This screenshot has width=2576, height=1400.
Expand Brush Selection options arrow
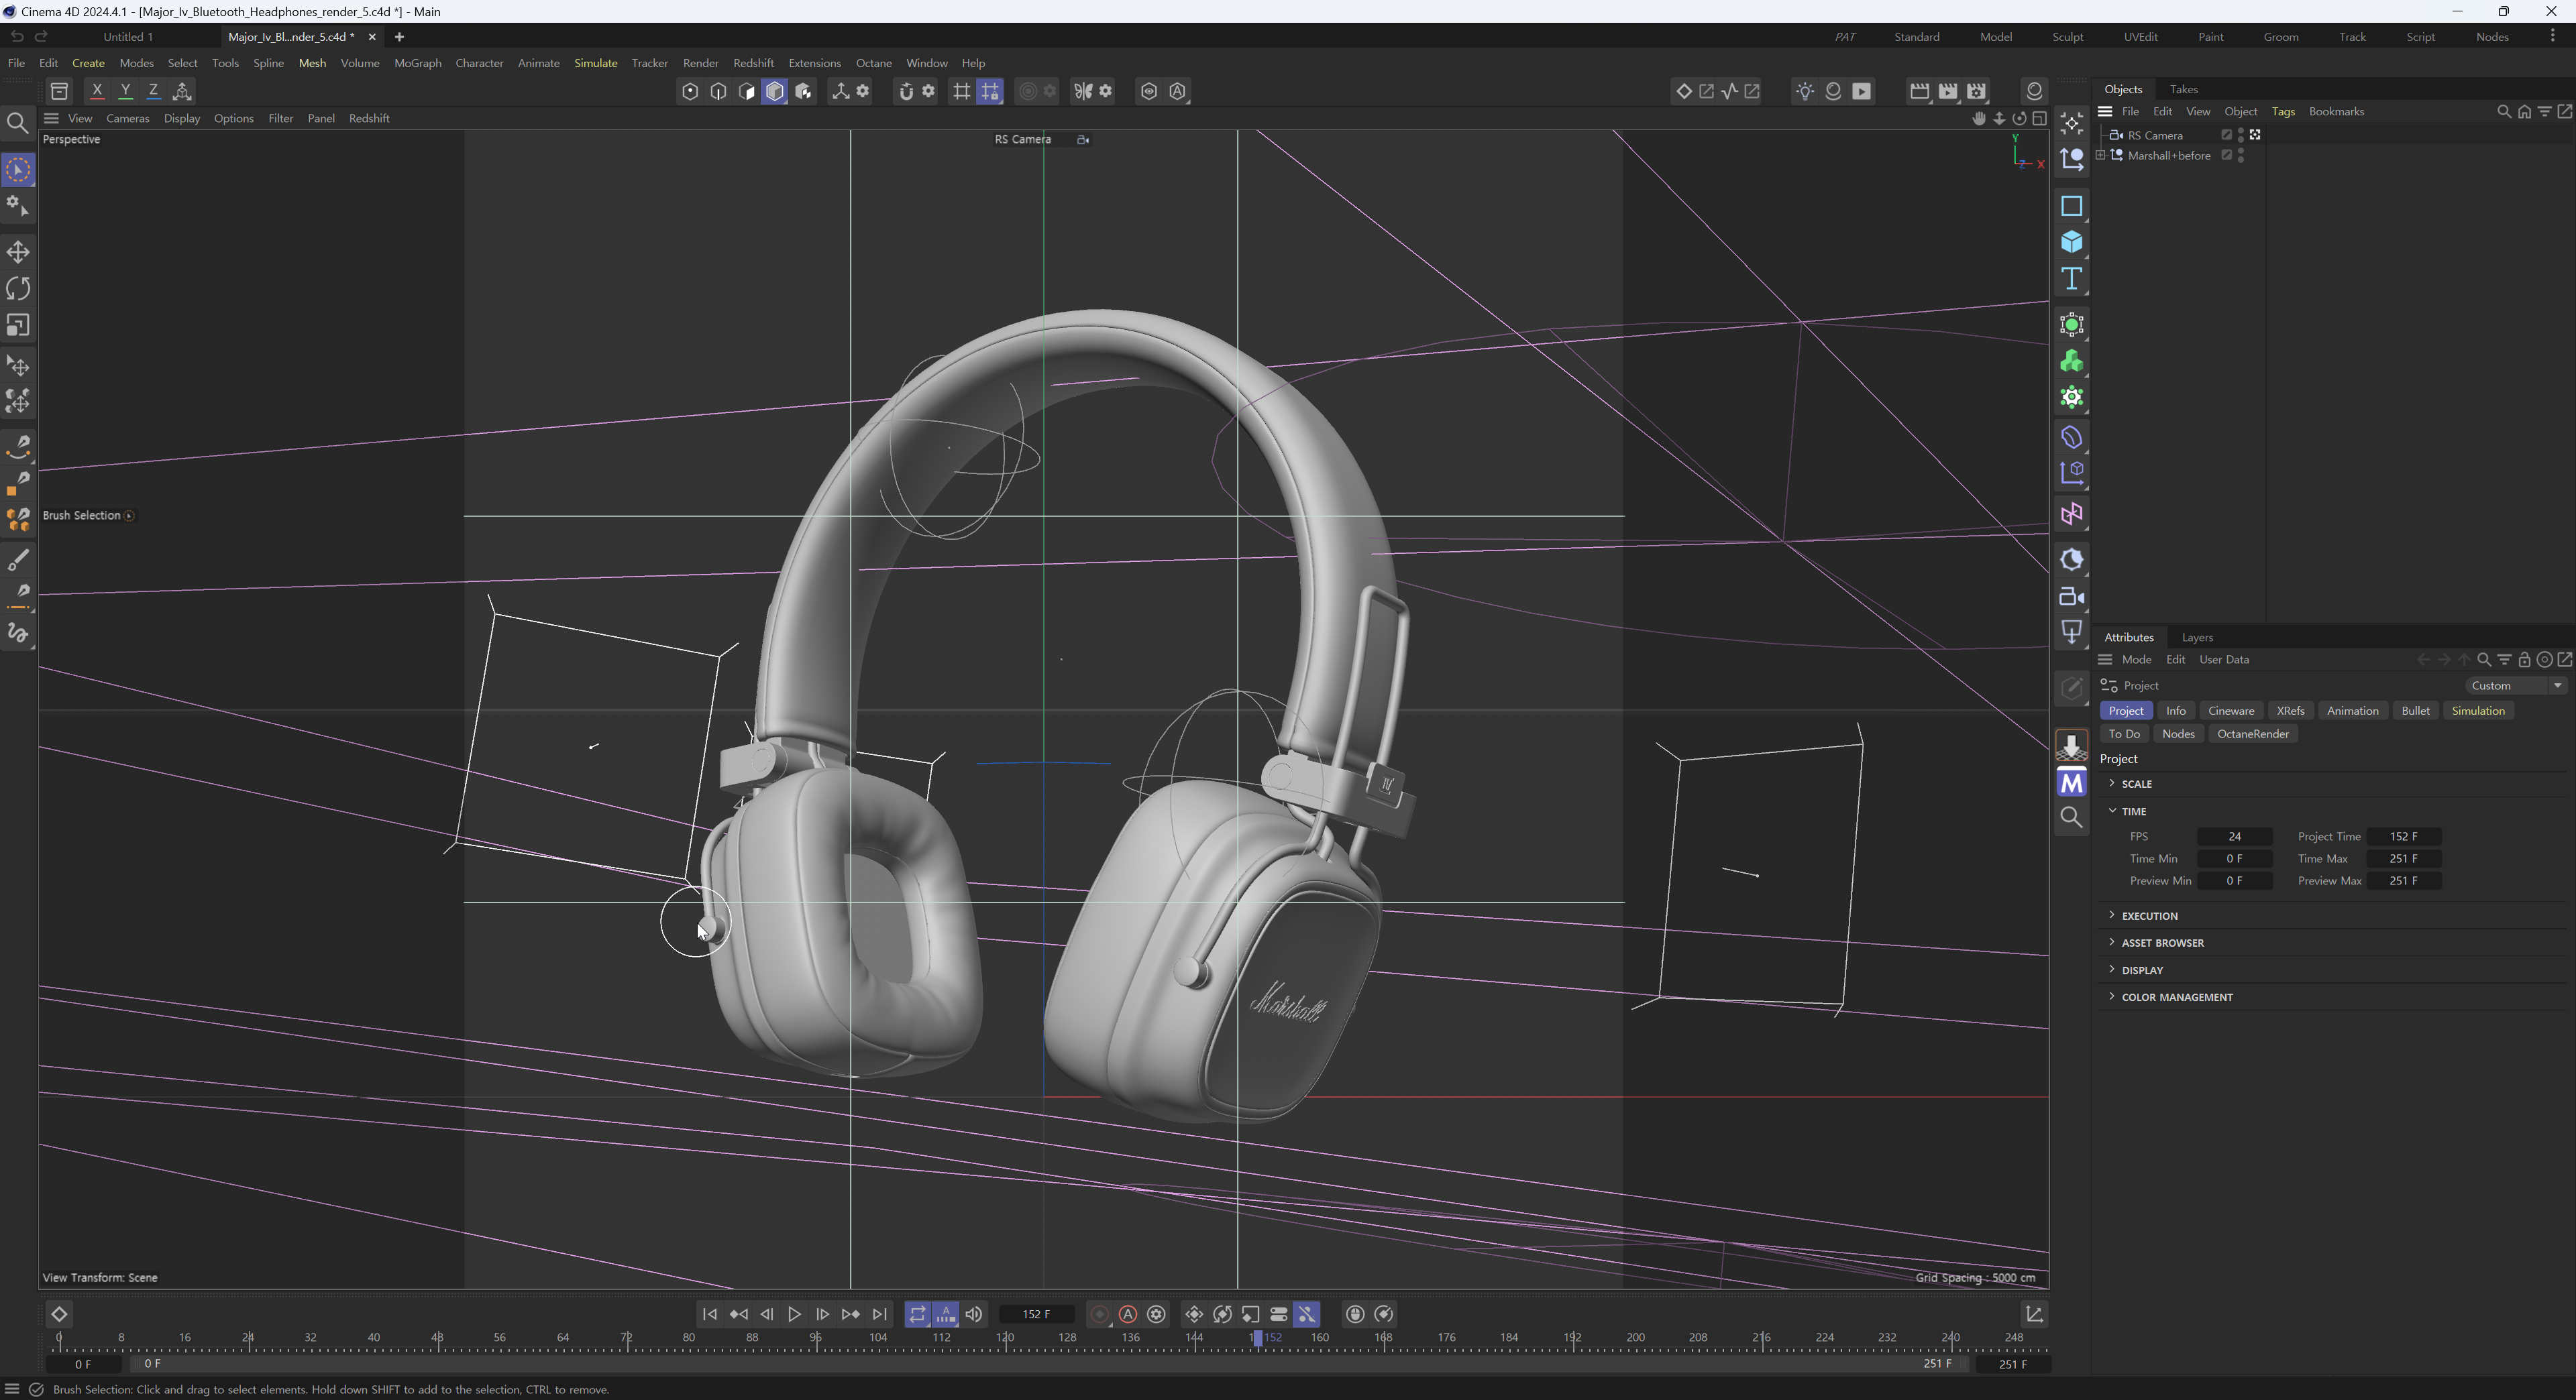coord(129,516)
